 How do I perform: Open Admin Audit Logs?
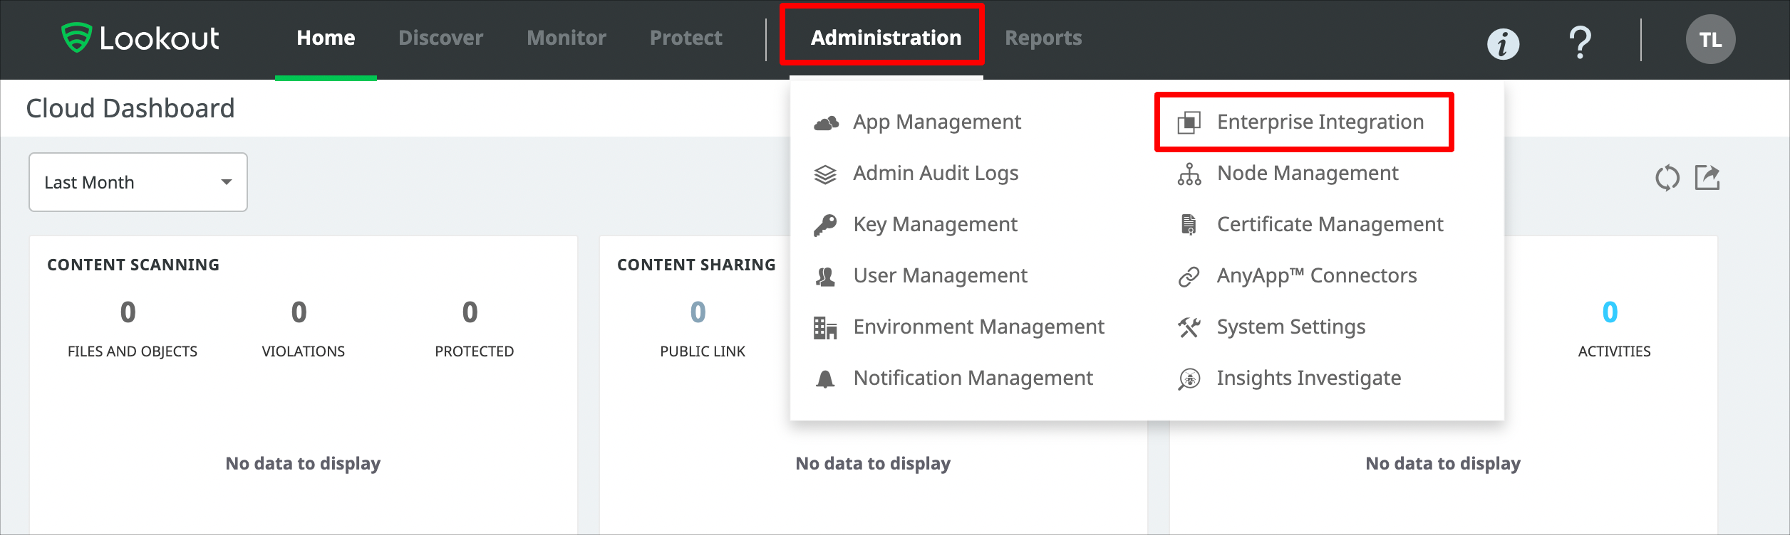coord(936,174)
